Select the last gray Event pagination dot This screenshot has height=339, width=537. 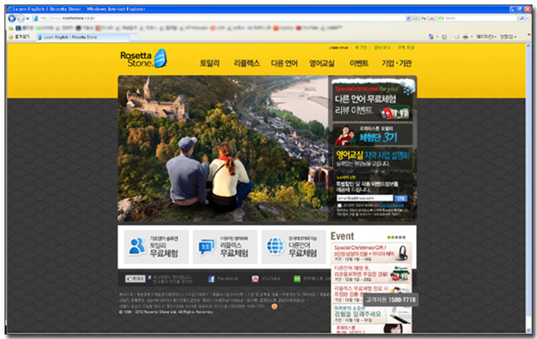(x=405, y=237)
